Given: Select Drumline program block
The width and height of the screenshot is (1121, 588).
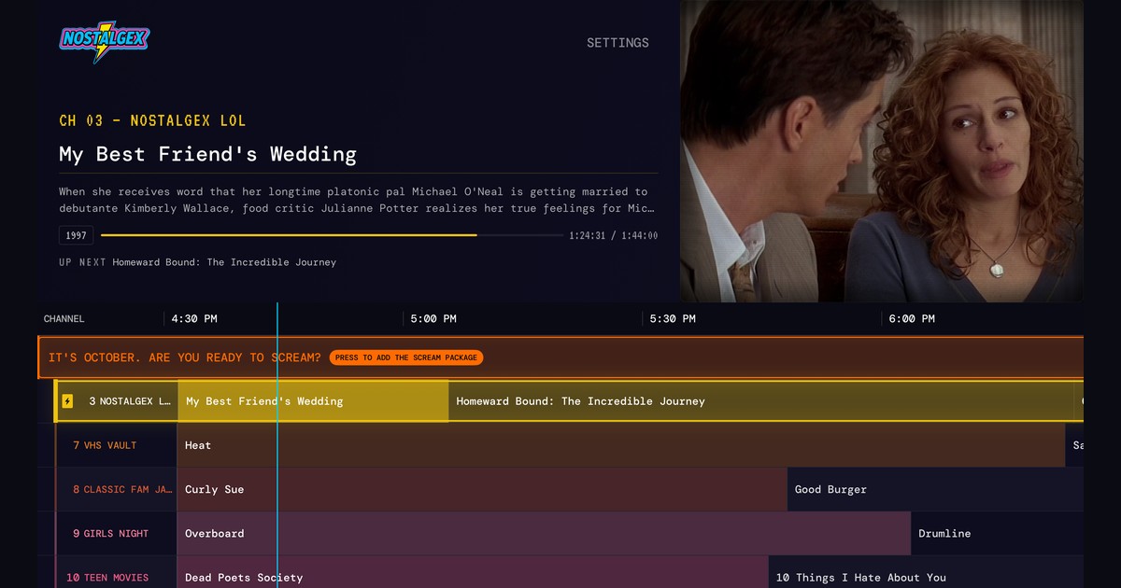Looking at the screenshot, I should tap(998, 534).
